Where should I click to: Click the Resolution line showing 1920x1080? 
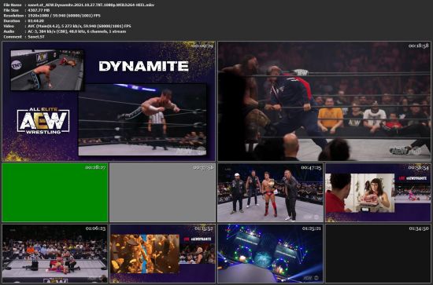[52, 16]
